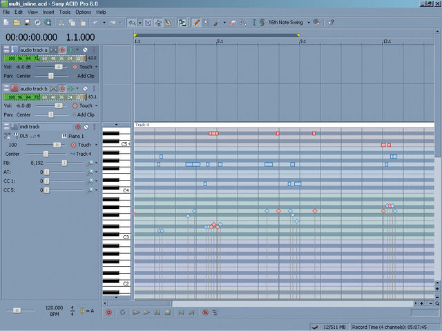This screenshot has width=442, height=331.
Task: Select the Paint brush tool
Action: pyautogui.click(x=216, y=23)
